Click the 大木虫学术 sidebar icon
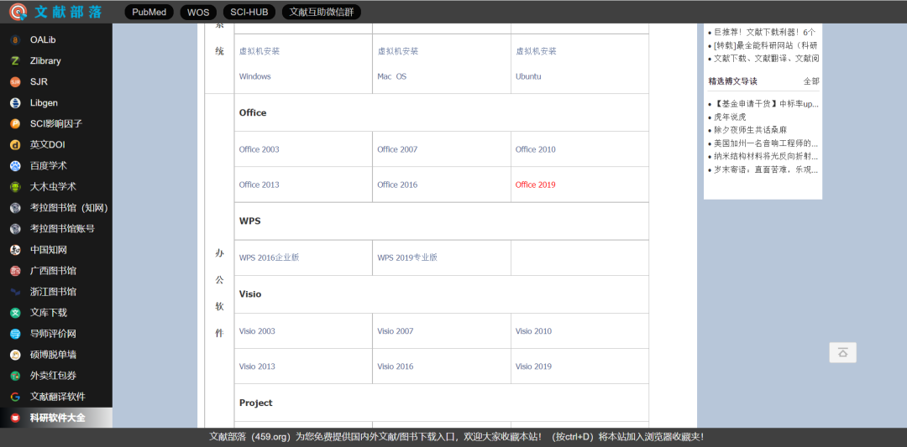This screenshot has height=447, width=907. pyautogui.click(x=16, y=187)
